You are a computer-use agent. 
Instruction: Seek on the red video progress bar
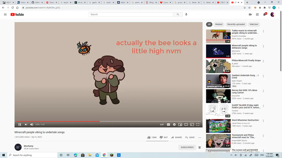(108, 121)
